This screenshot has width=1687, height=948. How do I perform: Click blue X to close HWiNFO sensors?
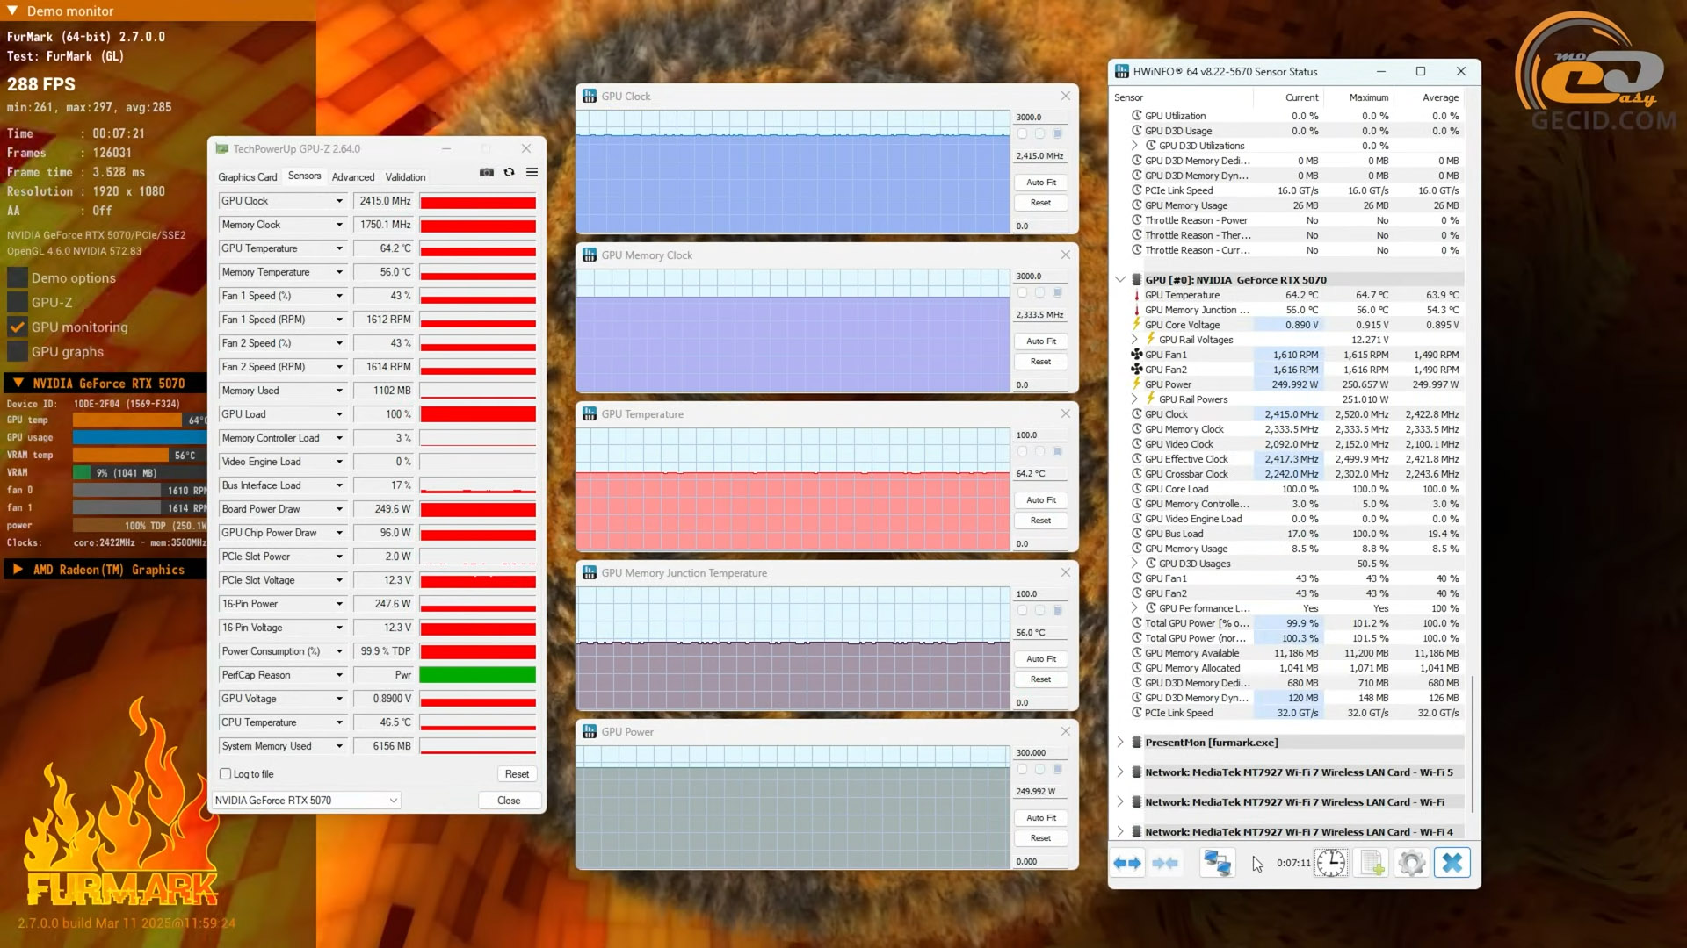[1452, 863]
